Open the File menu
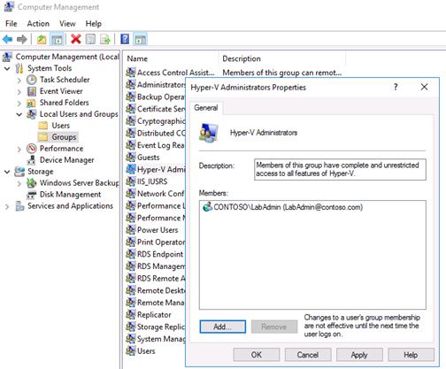This screenshot has width=446, height=369. coord(12,24)
